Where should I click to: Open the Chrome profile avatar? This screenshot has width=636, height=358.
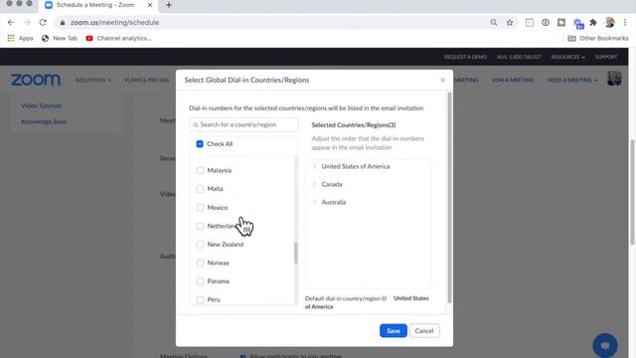coord(609,22)
